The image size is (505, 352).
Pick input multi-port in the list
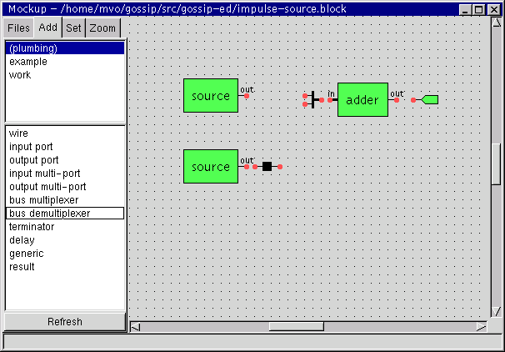click(65, 173)
